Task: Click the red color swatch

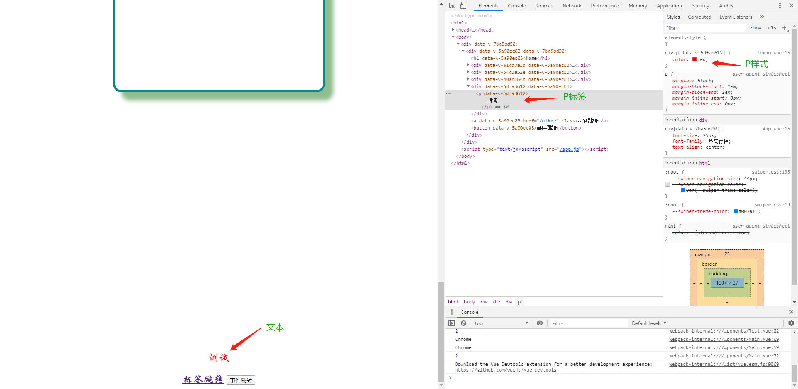Action: (695, 59)
